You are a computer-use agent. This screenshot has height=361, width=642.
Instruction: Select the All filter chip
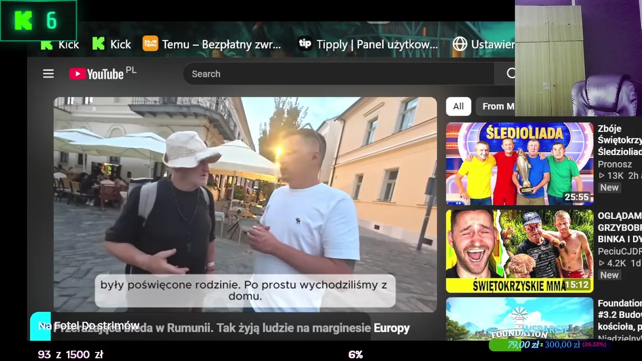(x=458, y=106)
